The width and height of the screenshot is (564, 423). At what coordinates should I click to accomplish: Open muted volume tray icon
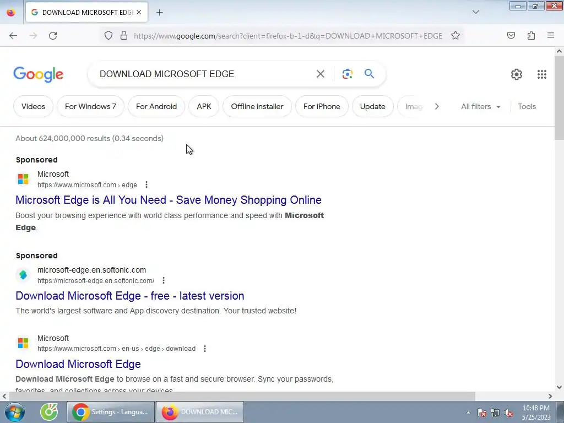[x=508, y=413]
